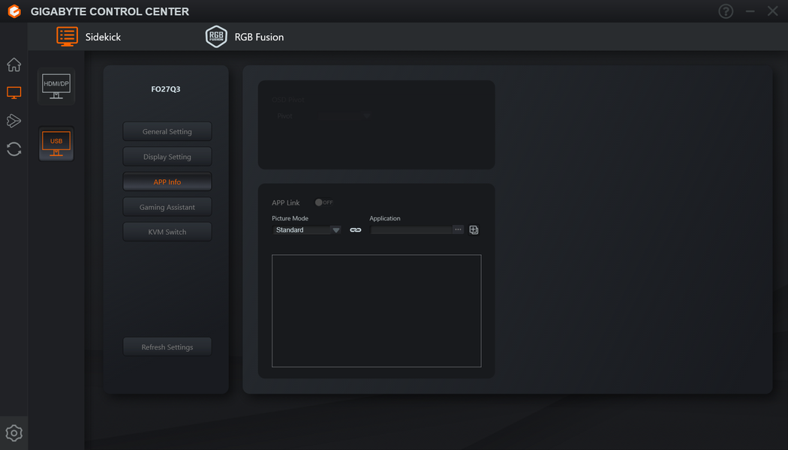Image resolution: width=788 pixels, height=450 pixels.
Task: Expand the Picture Mode dropdown
Action: pos(306,230)
